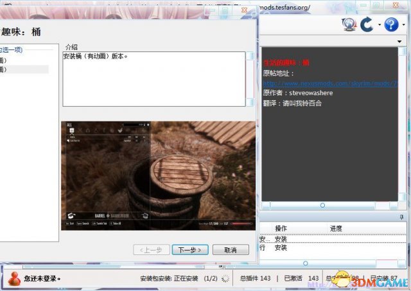Click down arrow of description box scrollbar

[x=250, y=102]
